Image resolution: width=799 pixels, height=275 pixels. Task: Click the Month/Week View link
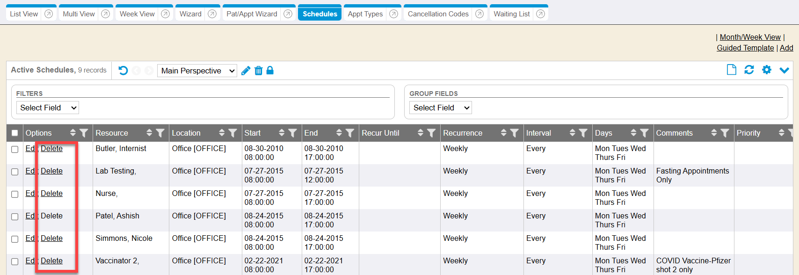pos(750,37)
